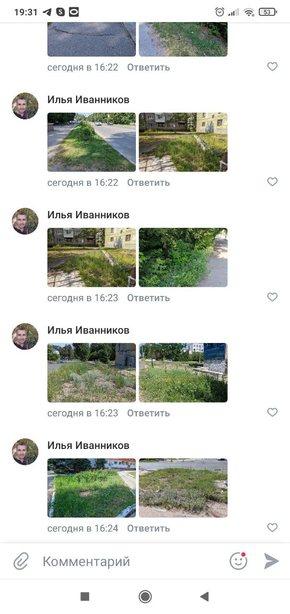Open grass median road photo thumbnail

tap(91, 142)
